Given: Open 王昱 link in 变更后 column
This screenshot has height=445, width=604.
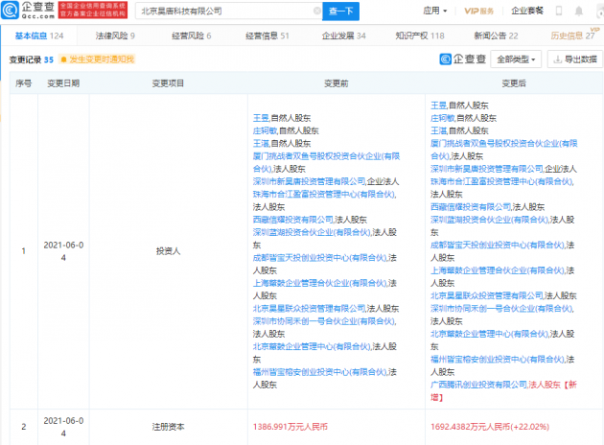Looking at the screenshot, I should click(x=438, y=105).
